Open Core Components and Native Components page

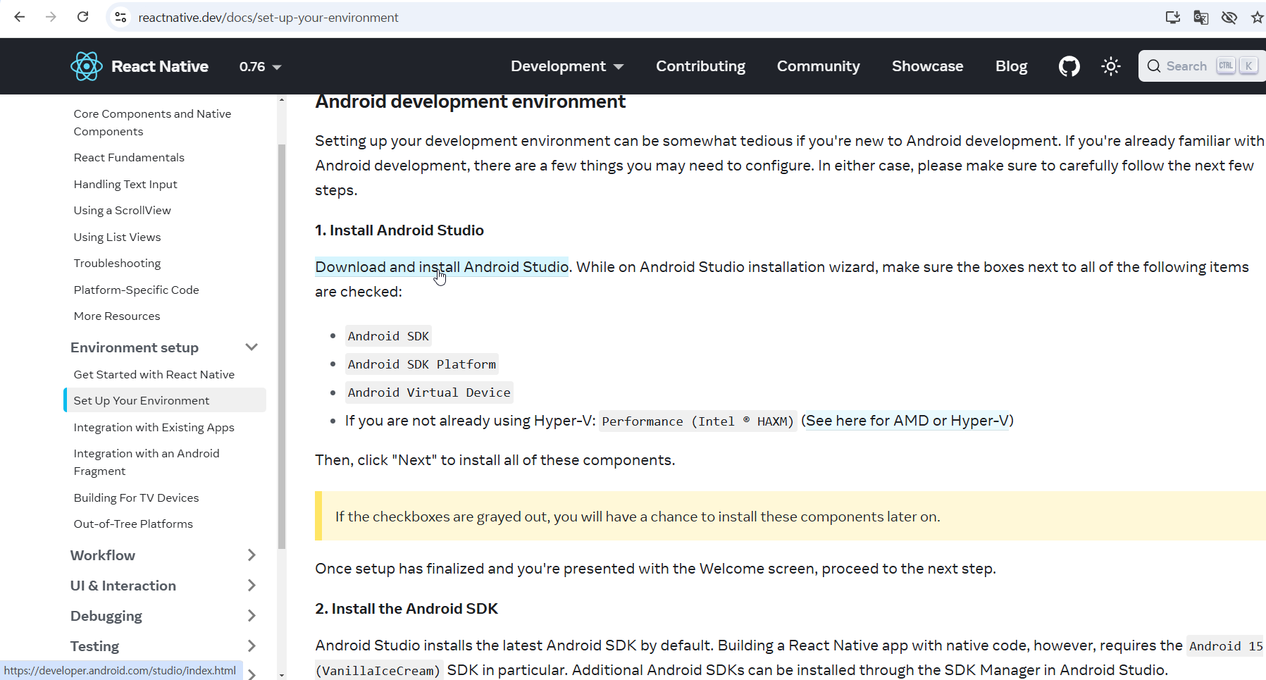(x=152, y=123)
